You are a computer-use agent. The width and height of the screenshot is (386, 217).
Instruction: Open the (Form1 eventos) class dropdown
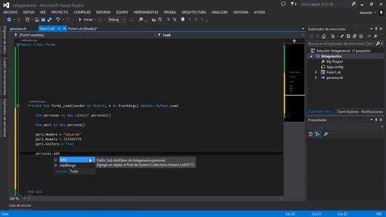point(86,35)
